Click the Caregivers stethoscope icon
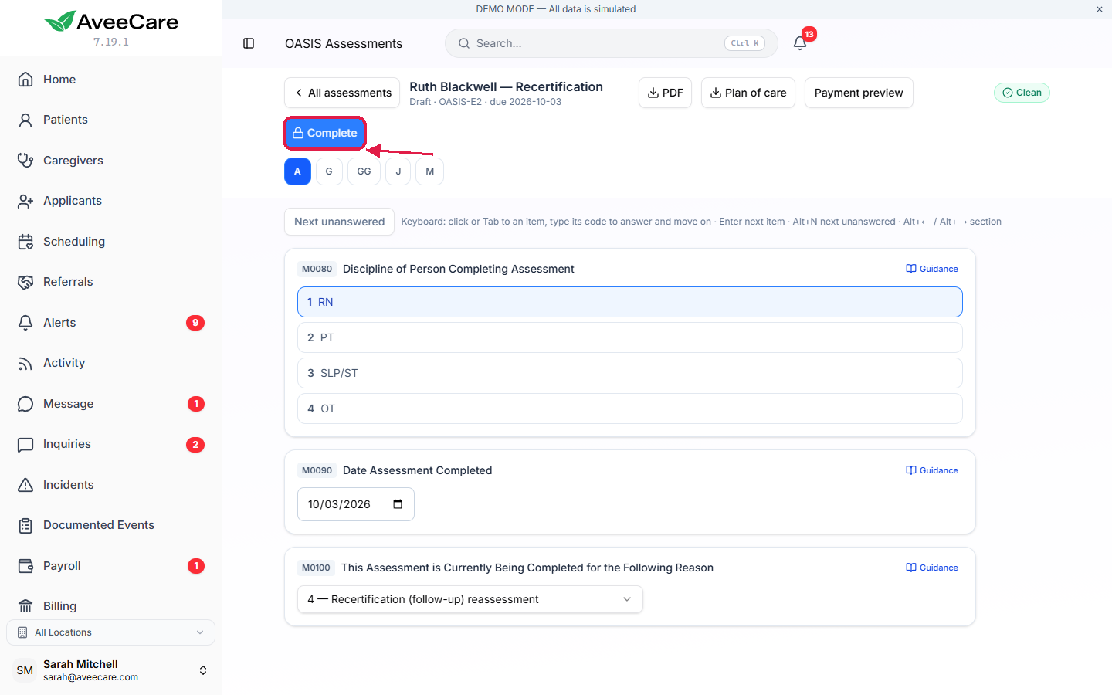The width and height of the screenshot is (1112, 695). [25, 161]
